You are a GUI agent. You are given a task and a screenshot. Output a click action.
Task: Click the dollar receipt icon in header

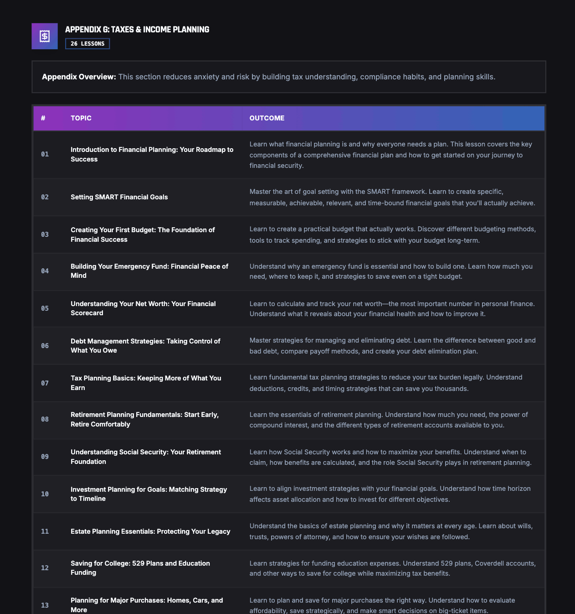(45, 36)
